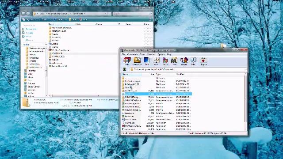This screenshot has height=159, width=283.
Task: Open the Tools menu in WinRAR
Action: [x=142, y=54]
